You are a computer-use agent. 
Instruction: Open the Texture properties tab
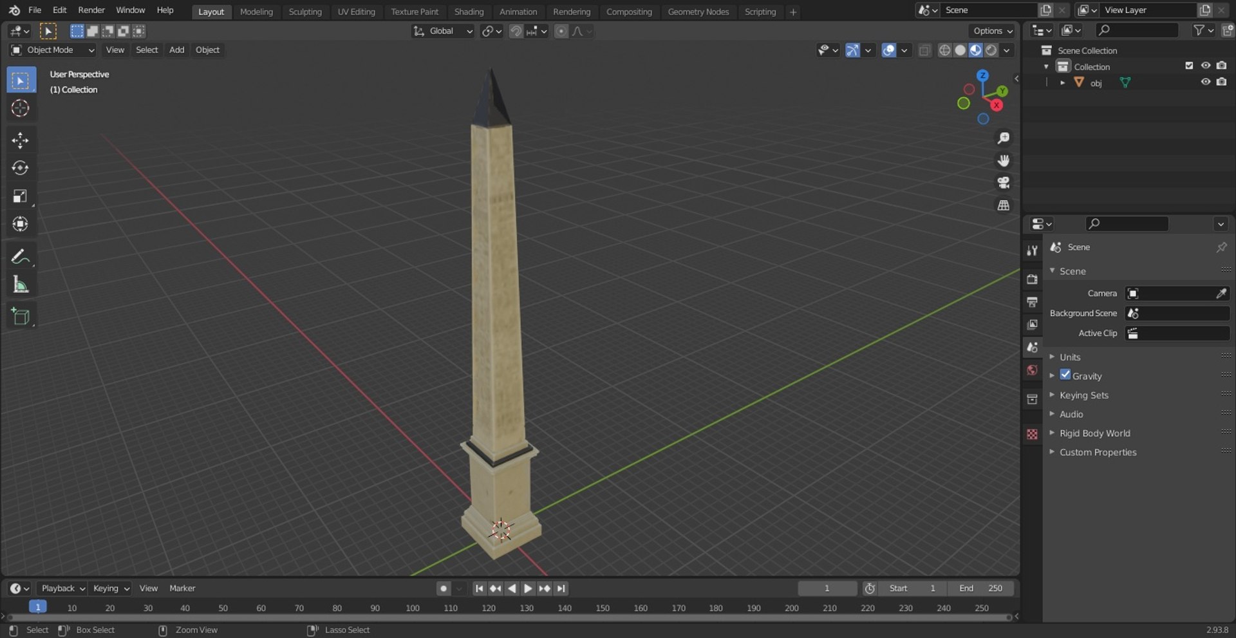pos(1032,435)
